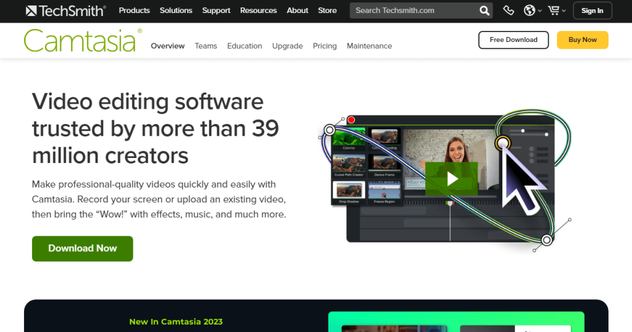
Task: Click the Drop Shadow thumbnail
Action: click(x=349, y=192)
